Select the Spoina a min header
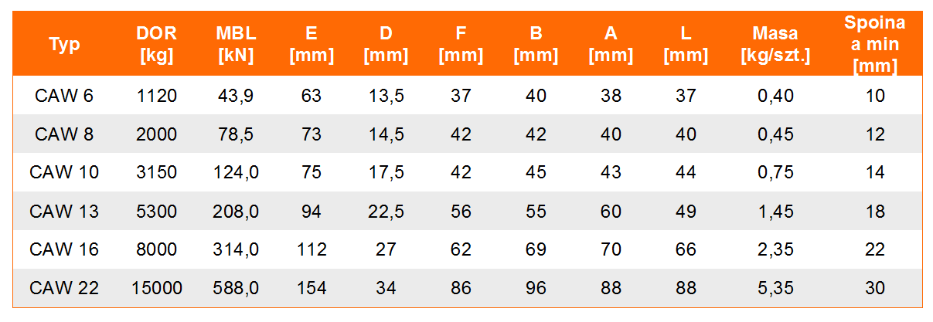Image resolution: width=933 pixels, height=322 pixels. point(875,45)
